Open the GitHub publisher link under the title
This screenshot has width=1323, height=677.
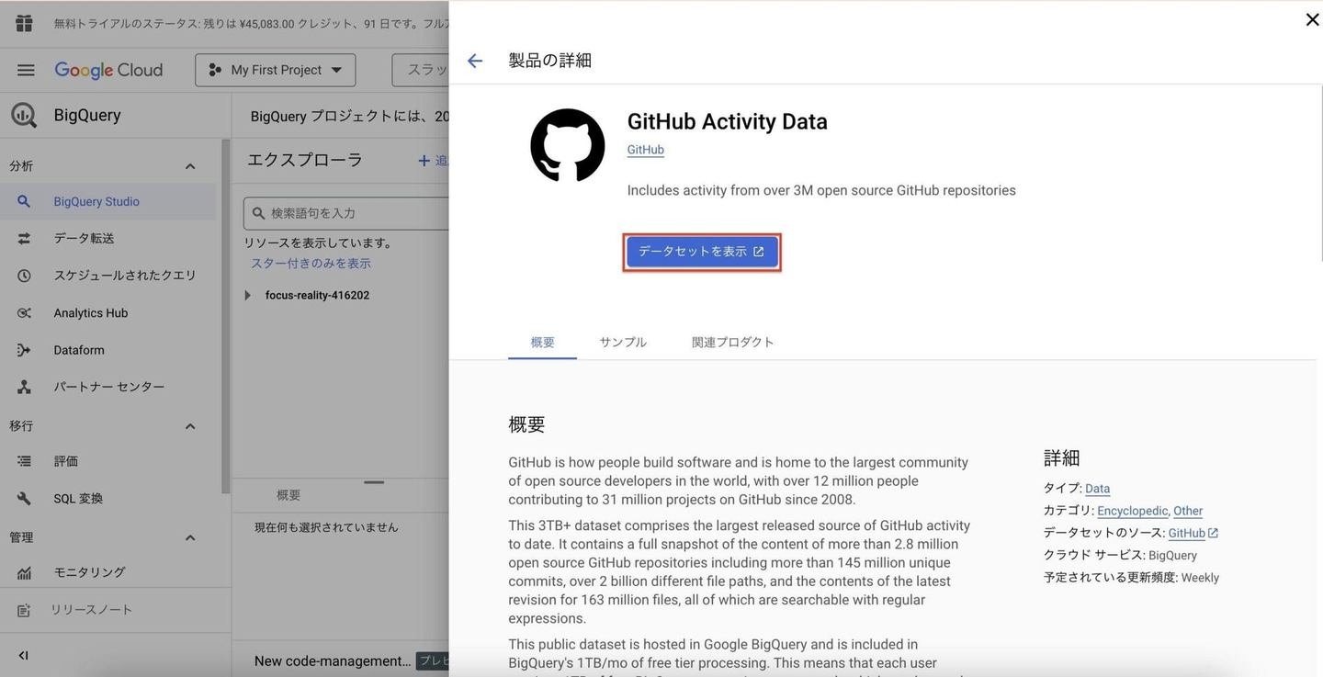click(x=645, y=150)
